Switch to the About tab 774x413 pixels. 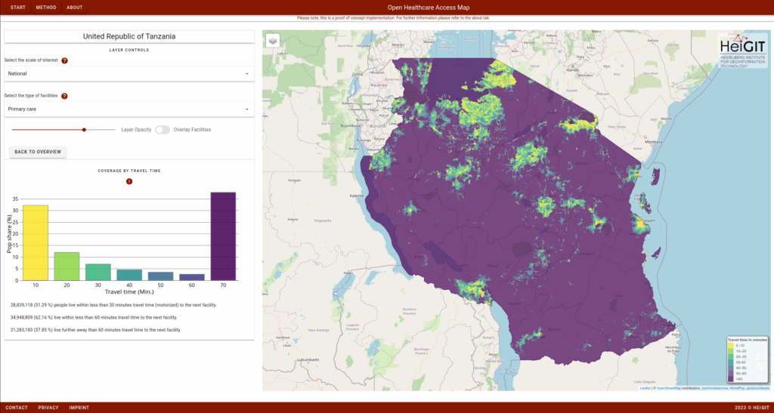pos(75,8)
